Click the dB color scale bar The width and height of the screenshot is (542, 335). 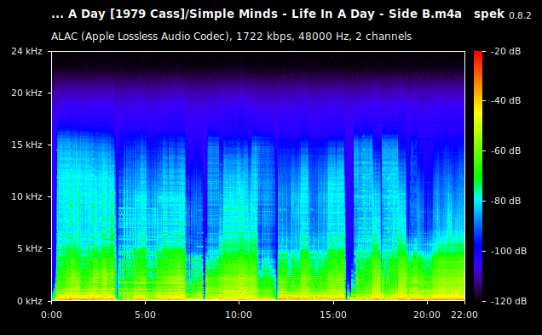click(x=478, y=176)
